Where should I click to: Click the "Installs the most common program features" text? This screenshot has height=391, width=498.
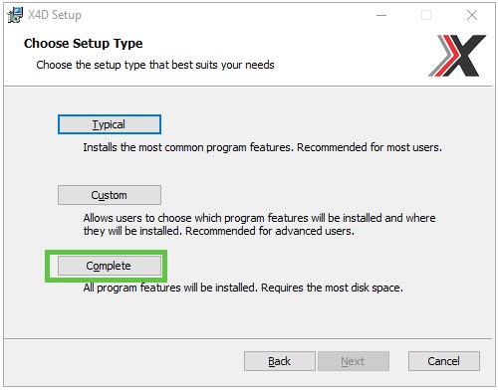pos(188,147)
